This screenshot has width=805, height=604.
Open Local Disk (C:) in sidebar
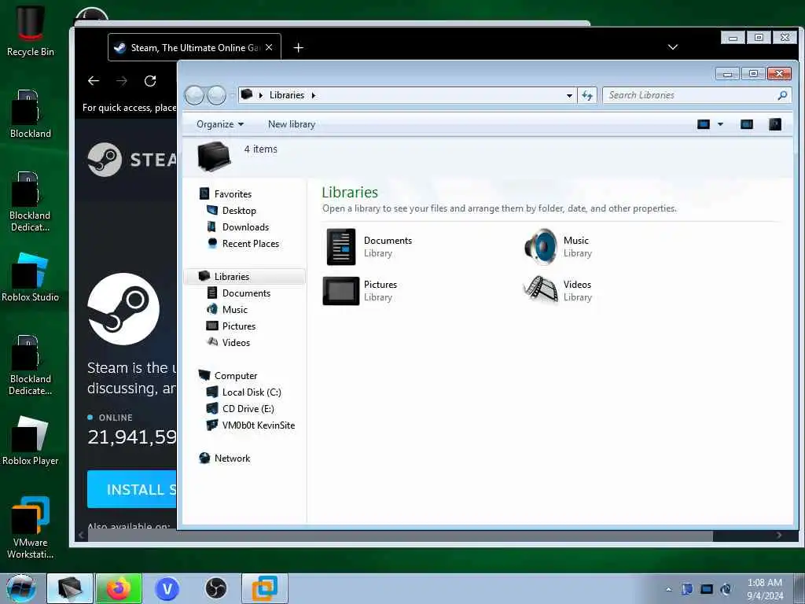point(251,392)
